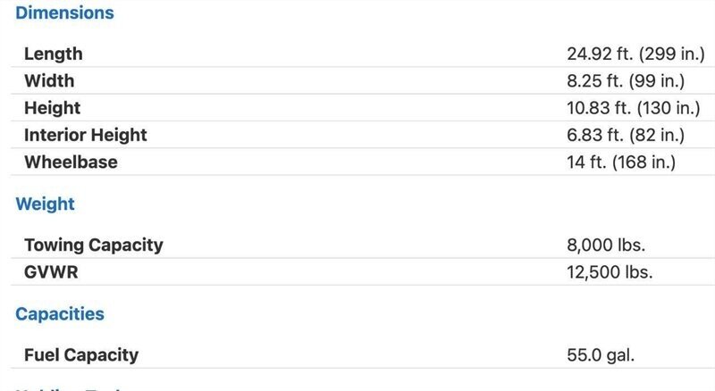Click the 10.83 ft. height value
The image size is (715, 391).
tap(634, 108)
